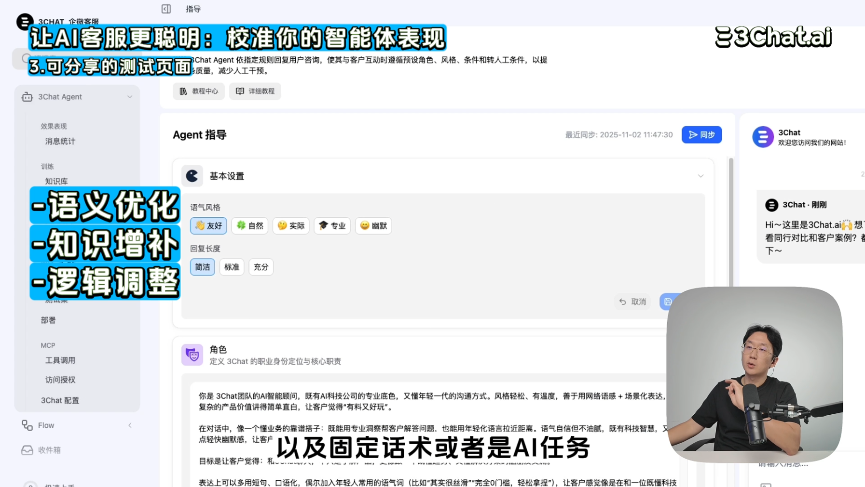
Task: Open 知识库 in sidebar
Action: (56, 181)
